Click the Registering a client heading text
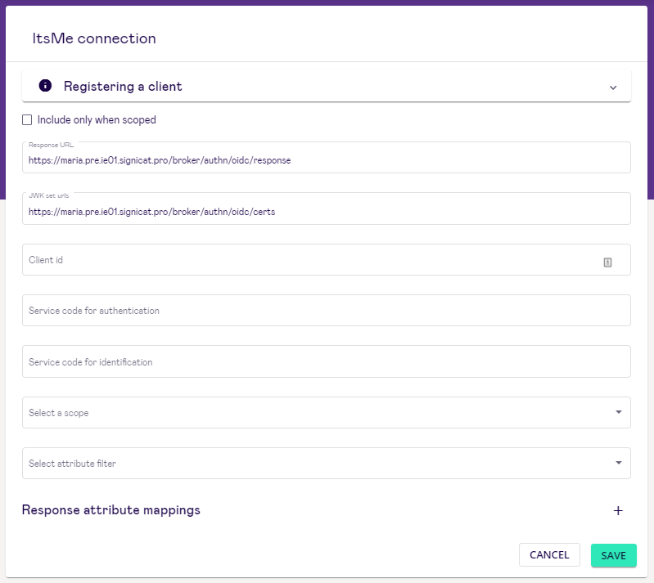The width and height of the screenshot is (654, 583). [123, 86]
